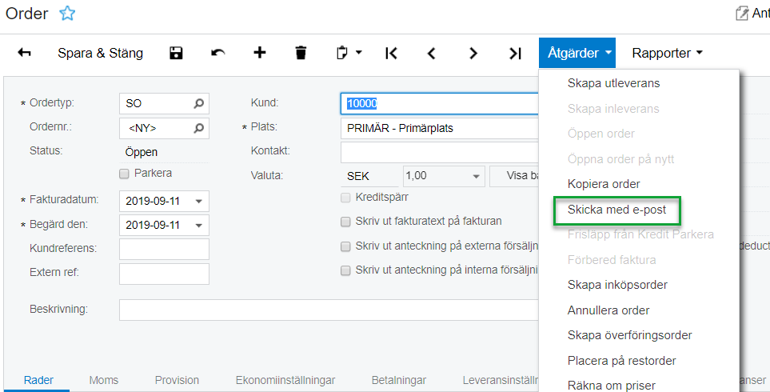Click the plus icon to add order
Image resolution: width=770 pixels, height=392 pixels.
259,54
